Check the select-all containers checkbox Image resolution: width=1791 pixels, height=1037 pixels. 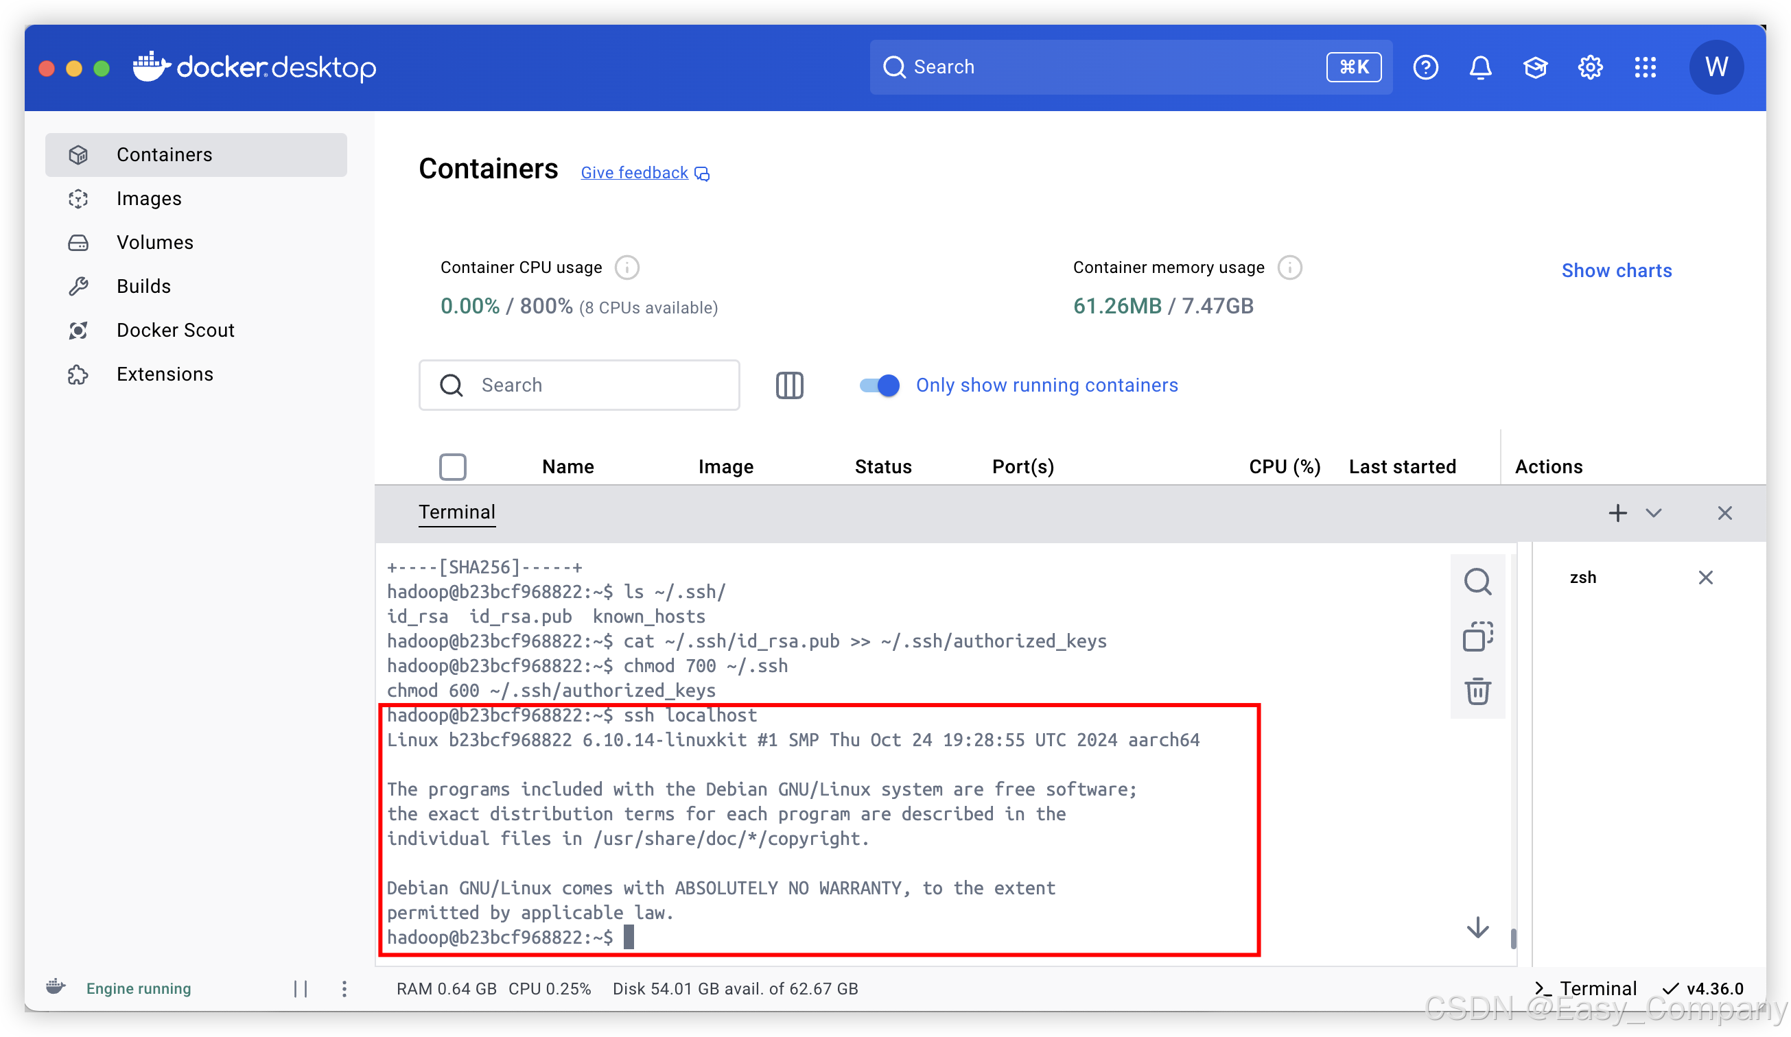(x=452, y=466)
